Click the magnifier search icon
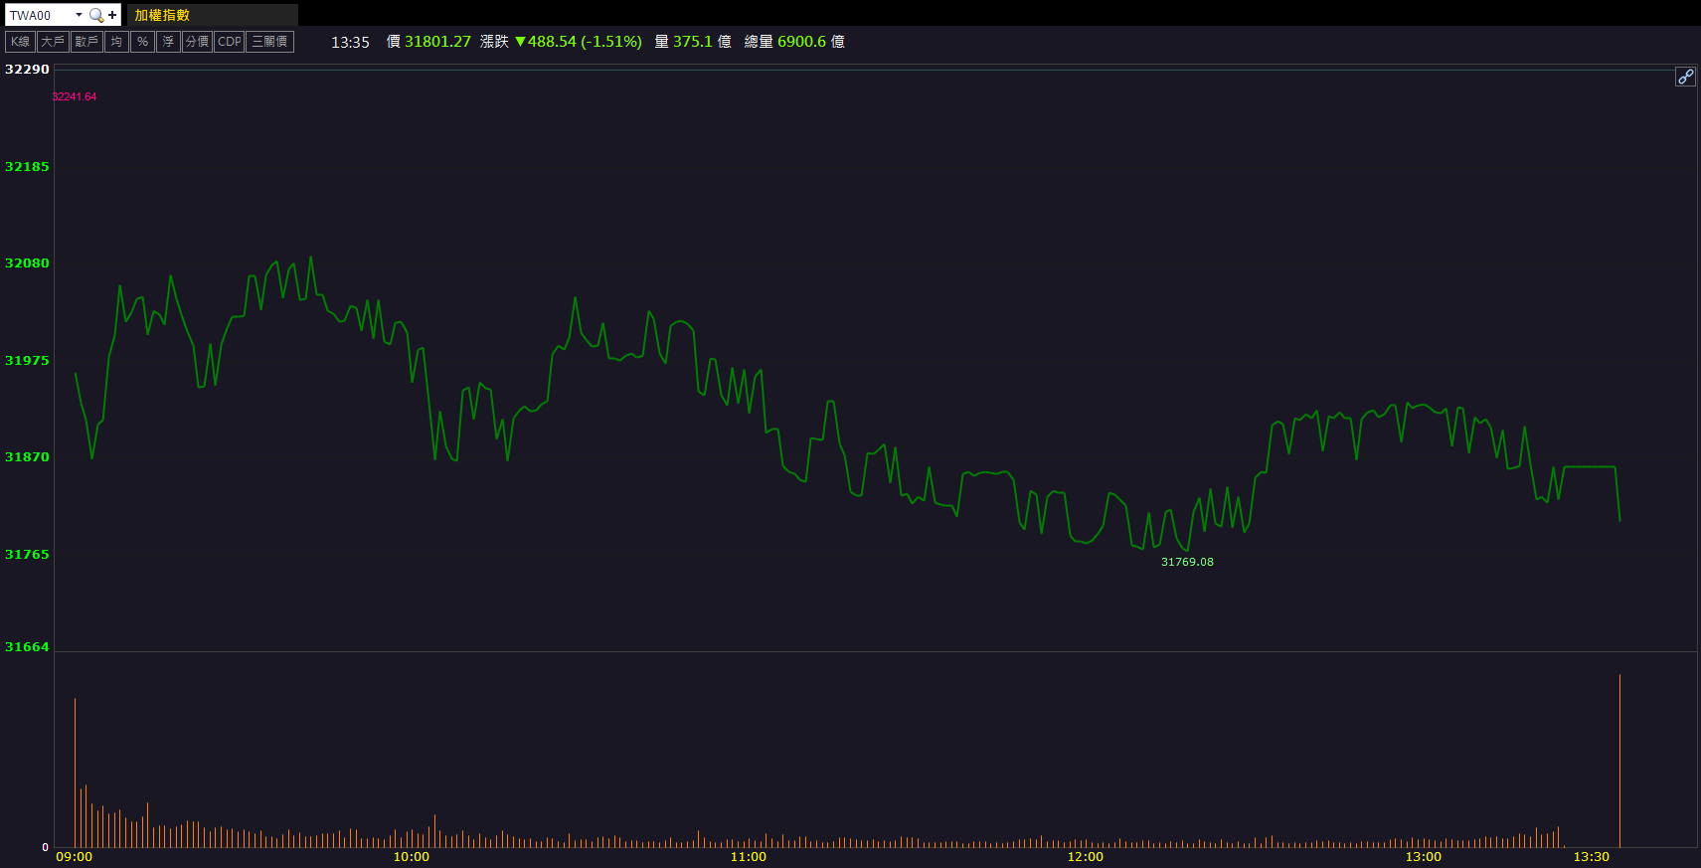Viewport: 1701px width, 868px height. 96,15
